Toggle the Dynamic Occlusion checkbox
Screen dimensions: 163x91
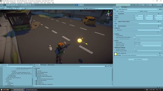(134, 49)
